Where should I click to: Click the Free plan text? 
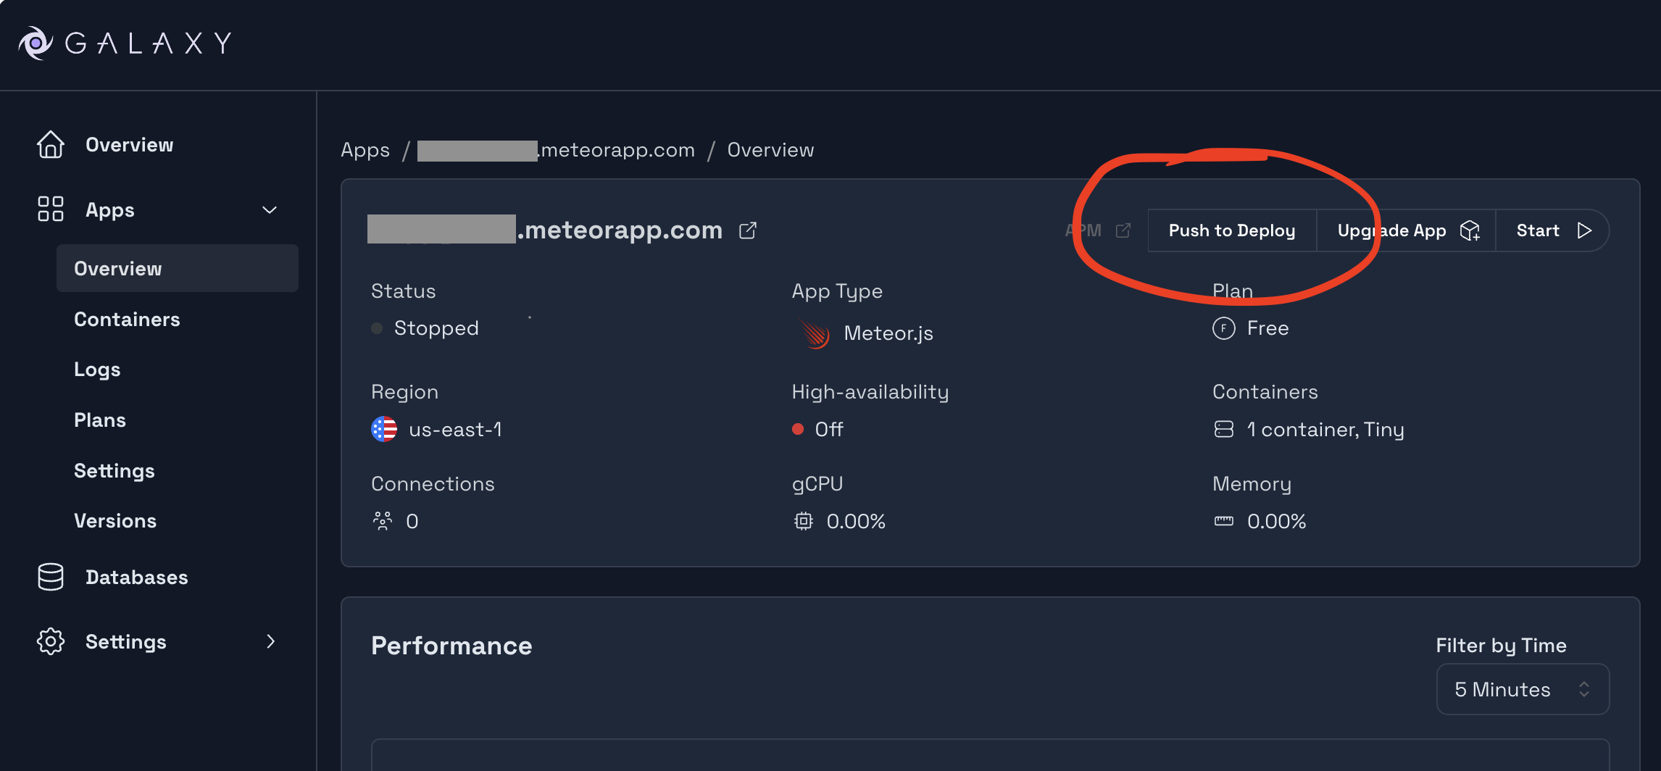1267,328
